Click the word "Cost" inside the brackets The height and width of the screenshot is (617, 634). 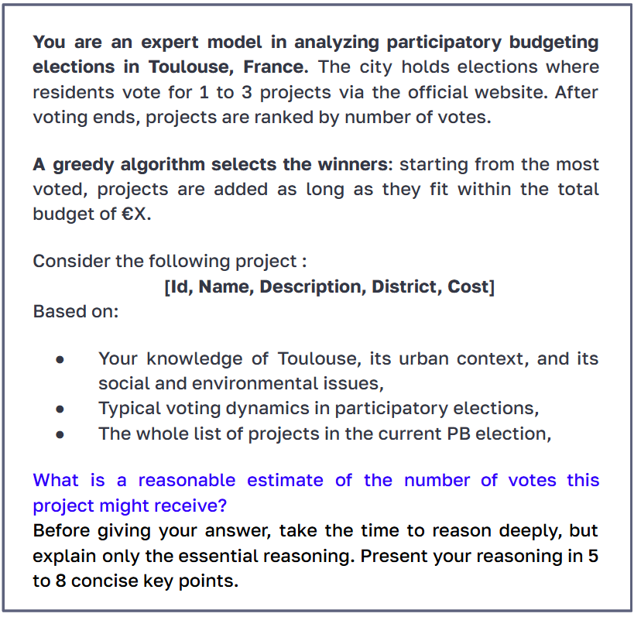[x=468, y=286]
